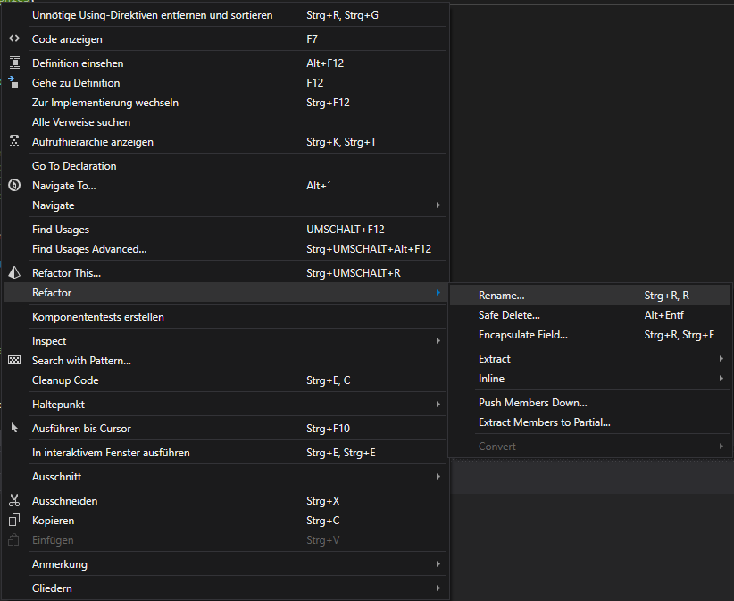
Task: Click Komponententests erstellen
Action: pos(98,317)
